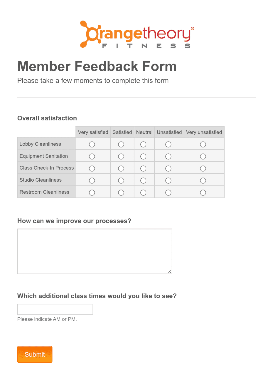The width and height of the screenshot is (273, 380).
Task: Click the Overall satisfaction section label
Action: pyautogui.click(x=47, y=118)
